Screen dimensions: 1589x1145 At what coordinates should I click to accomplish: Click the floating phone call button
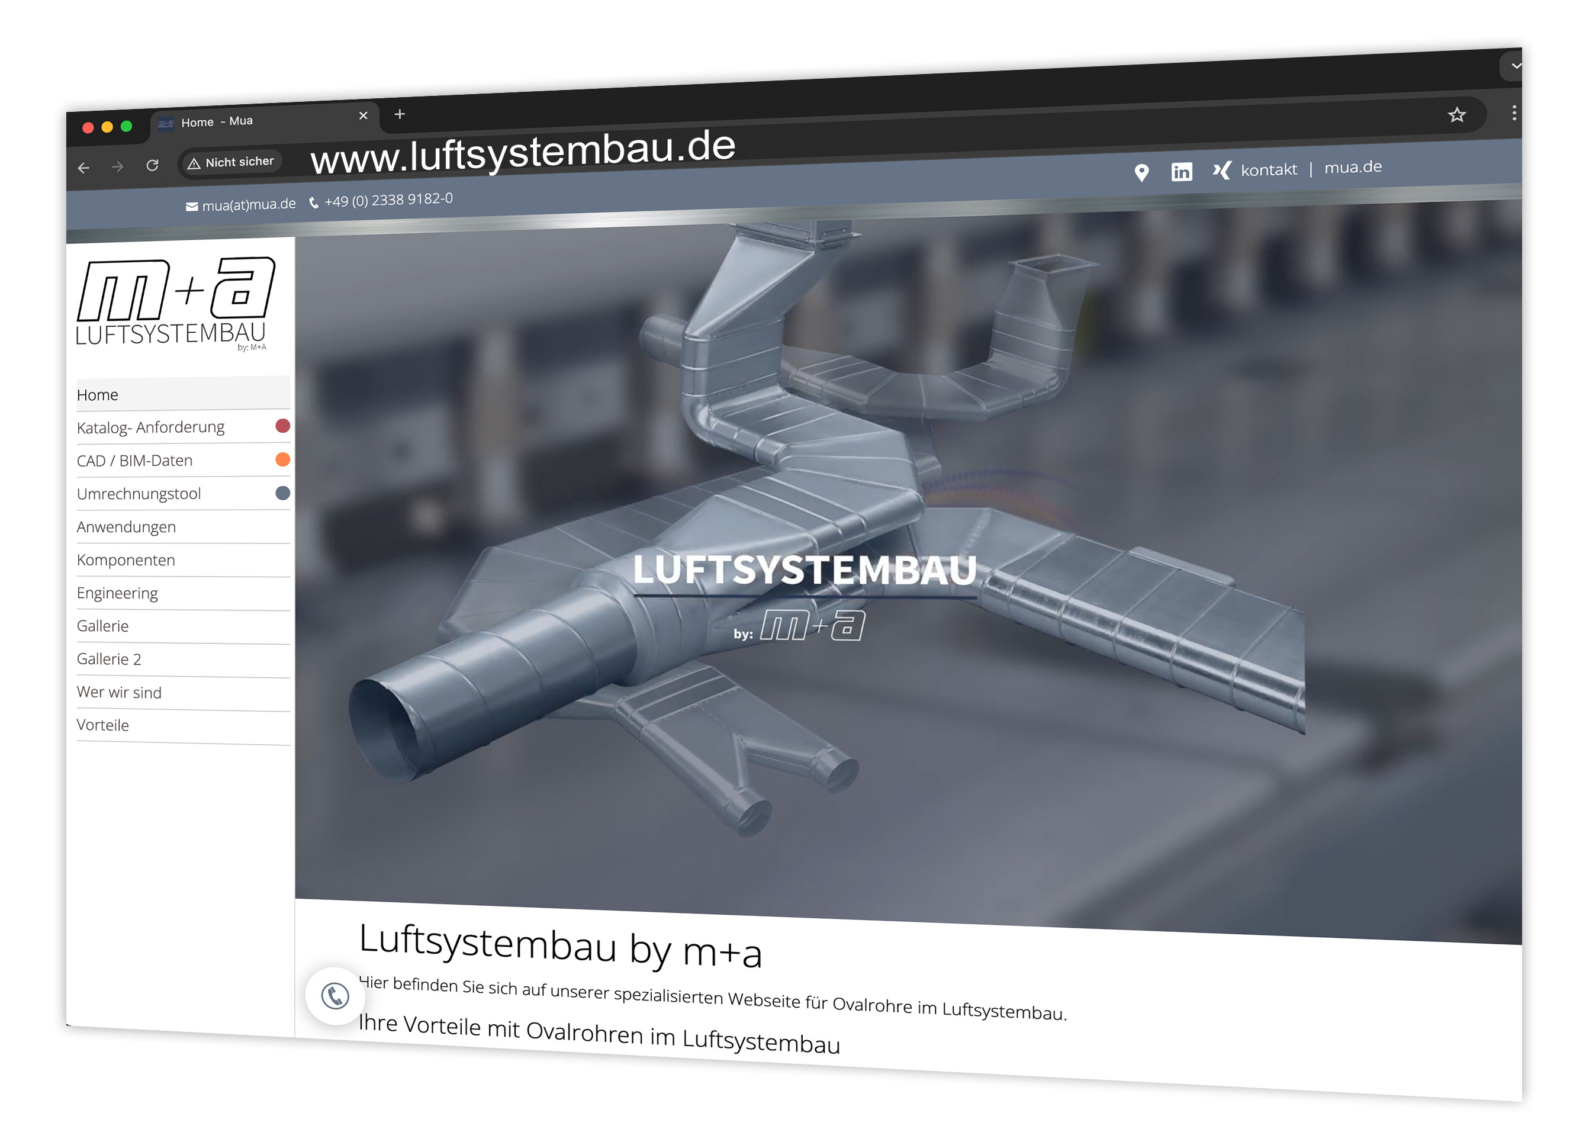335,996
